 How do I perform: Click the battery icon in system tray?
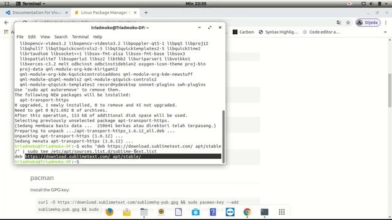(380, 4)
